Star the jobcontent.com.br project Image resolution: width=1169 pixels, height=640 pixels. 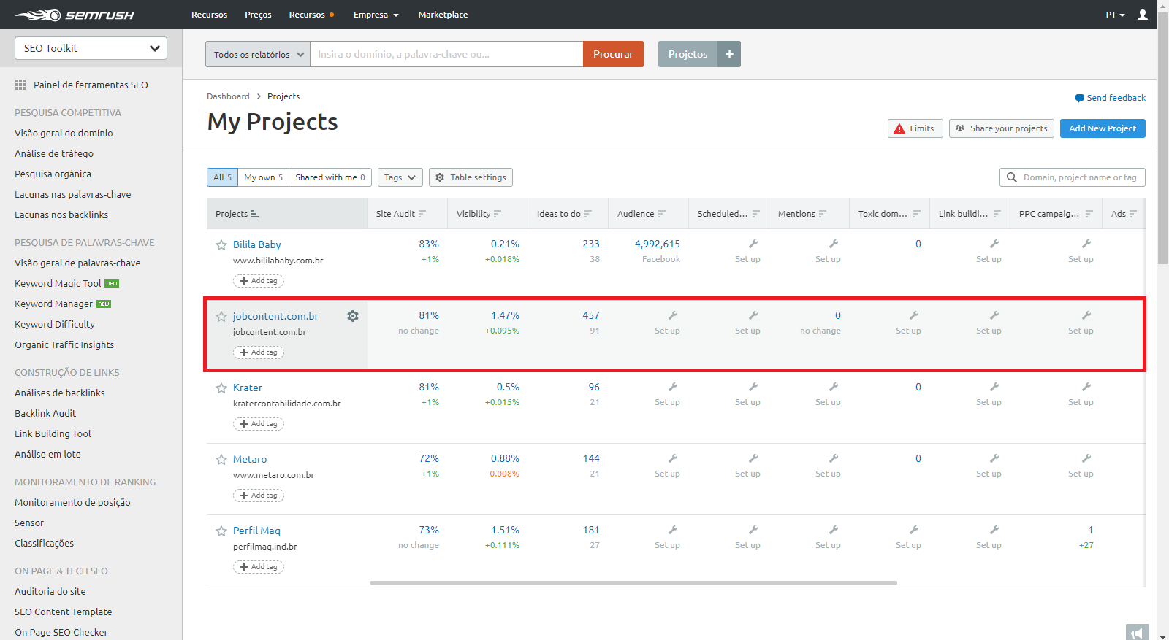coord(221,317)
